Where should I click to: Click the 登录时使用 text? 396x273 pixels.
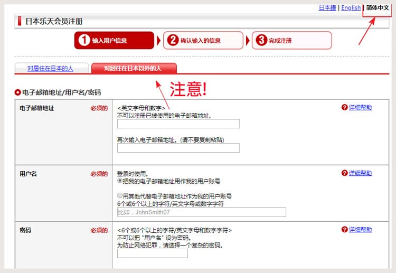point(133,174)
